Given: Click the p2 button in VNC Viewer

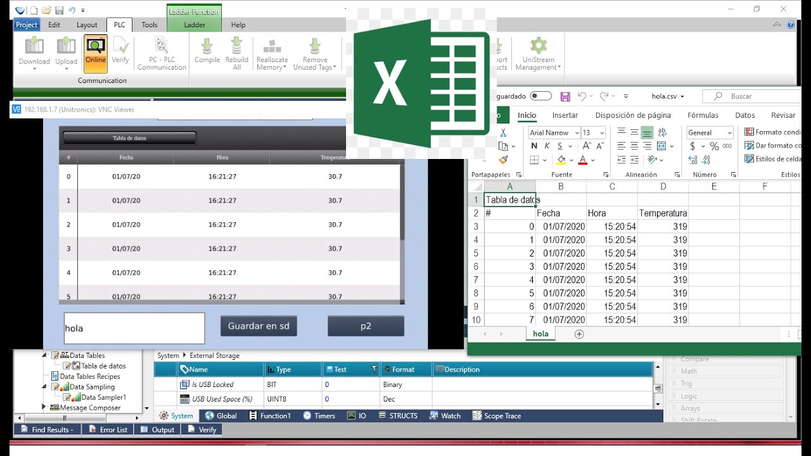Looking at the screenshot, I should (x=366, y=326).
